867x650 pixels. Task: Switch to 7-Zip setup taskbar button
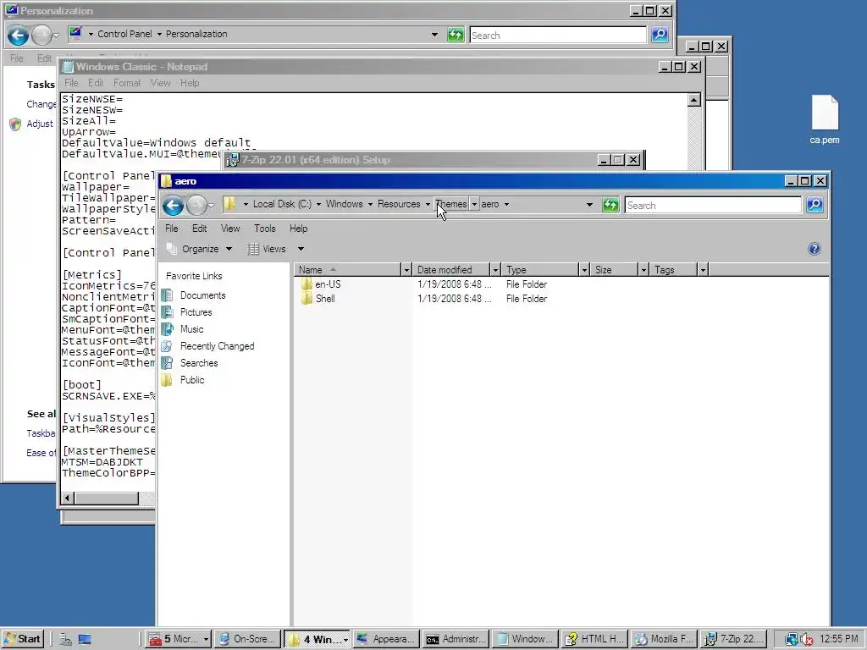[733, 639]
